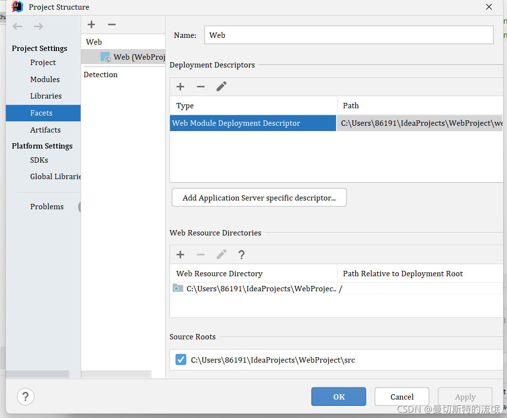This screenshot has width=507, height=418.
Task: Add a web resource directory
Action: click(x=181, y=255)
